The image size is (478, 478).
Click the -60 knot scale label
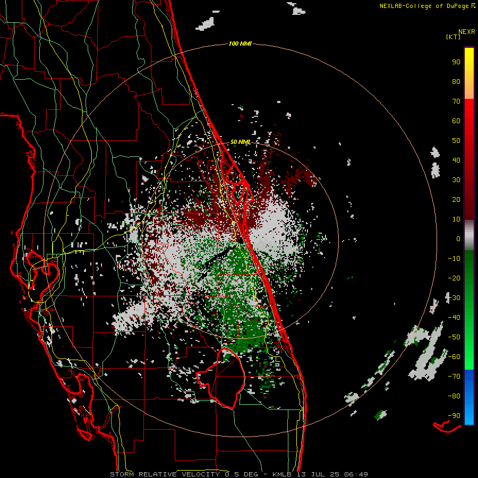(454, 357)
